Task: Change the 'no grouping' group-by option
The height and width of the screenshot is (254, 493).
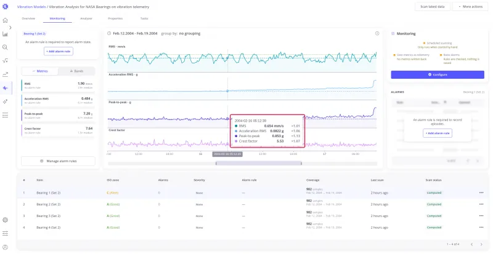Action: [190, 33]
